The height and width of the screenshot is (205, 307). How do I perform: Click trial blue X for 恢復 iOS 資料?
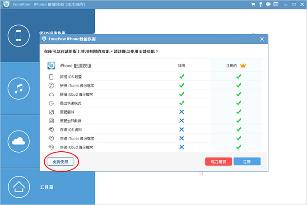tap(181, 130)
